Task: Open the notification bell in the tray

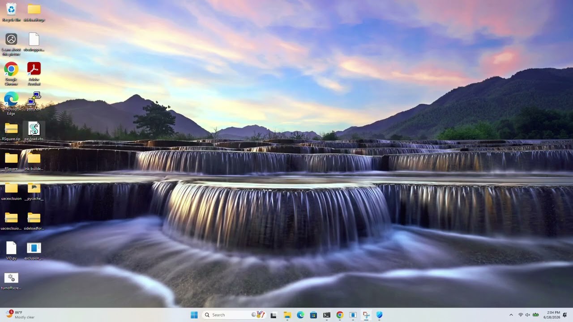Action: tap(565, 315)
